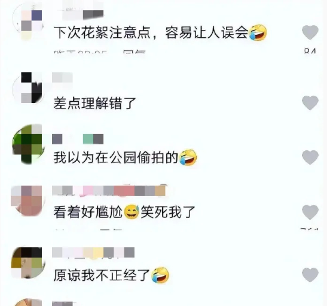The width and height of the screenshot is (327, 306).
Task: Like the comment '我以为在公园偷拍的'
Action: coord(310,157)
